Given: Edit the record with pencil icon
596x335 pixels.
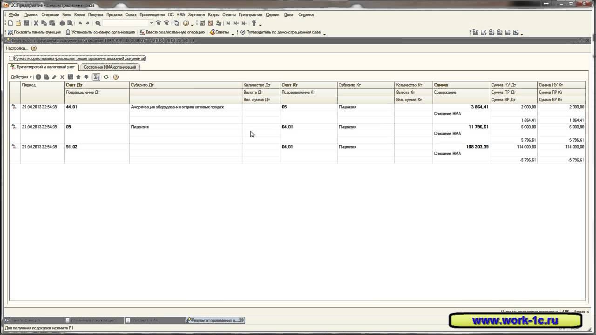Looking at the screenshot, I should [x=54, y=77].
